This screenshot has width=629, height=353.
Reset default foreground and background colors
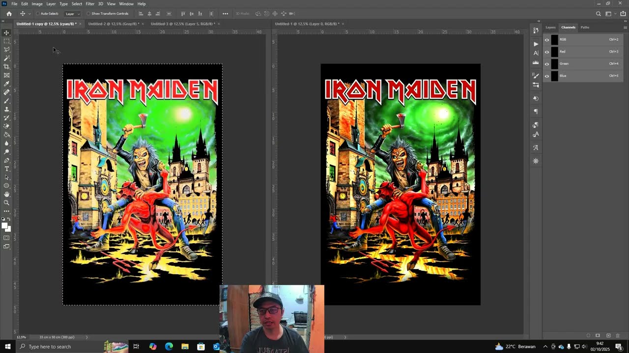click(3, 220)
